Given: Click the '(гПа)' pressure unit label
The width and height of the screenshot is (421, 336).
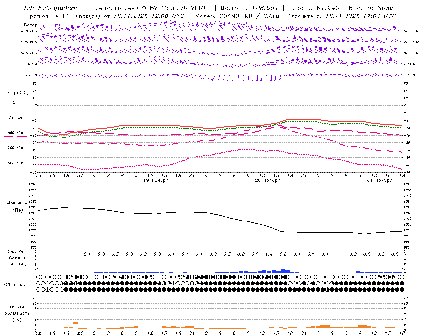Looking at the screenshot, I should [x=17, y=210].
